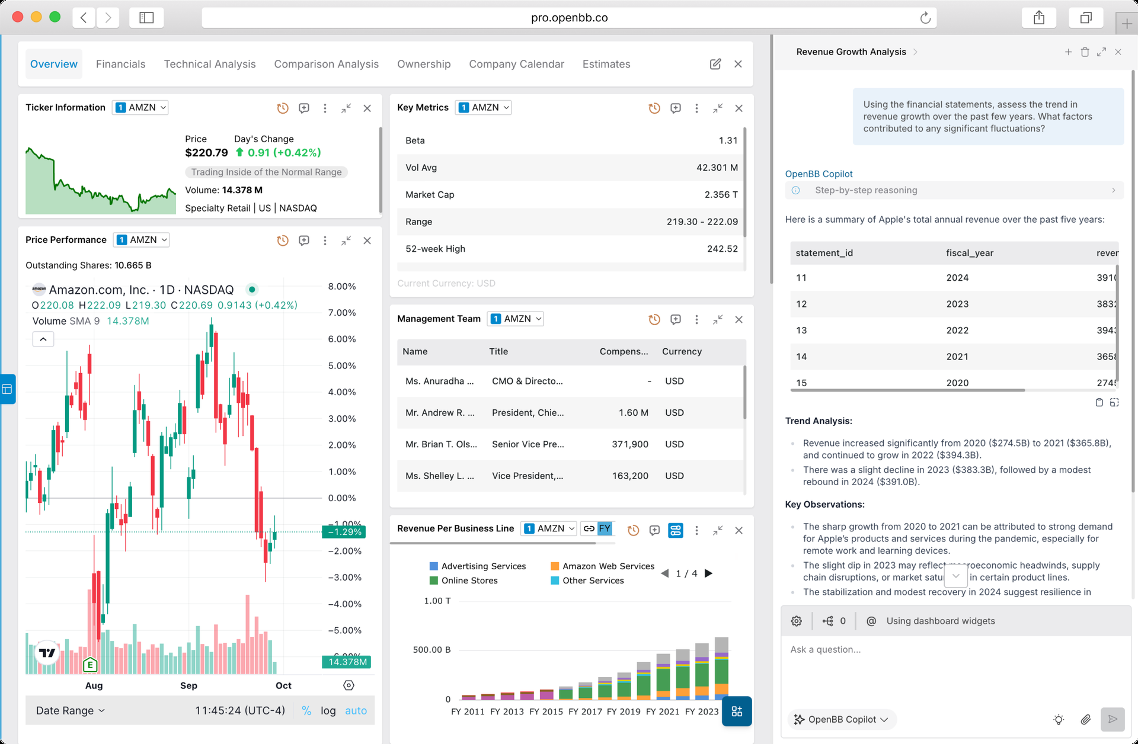Viewport: 1138px width, 744px height.
Task: Click the browser address bar pro.openbb.co
Action: pyautogui.click(x=569, y=18)
